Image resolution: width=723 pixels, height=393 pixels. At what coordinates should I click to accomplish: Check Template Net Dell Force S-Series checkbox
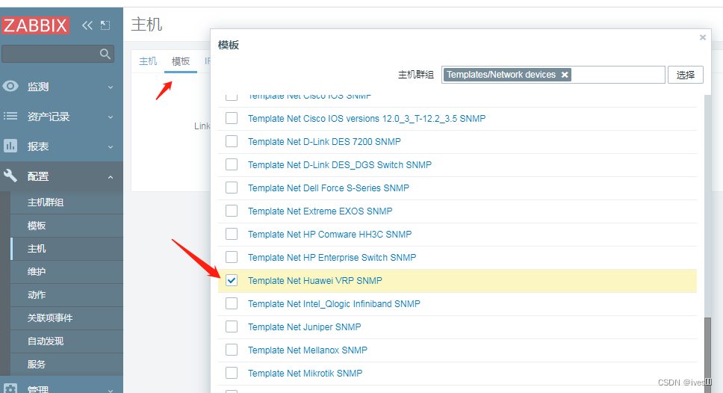click(x=232, y=188)
